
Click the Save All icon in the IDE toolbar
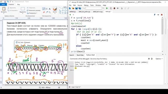pyautogui.click(x=80, y=8)
